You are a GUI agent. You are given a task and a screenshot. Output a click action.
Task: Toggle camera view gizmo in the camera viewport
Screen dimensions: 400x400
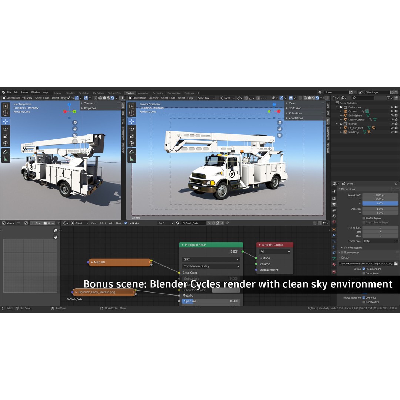(280, 135)
